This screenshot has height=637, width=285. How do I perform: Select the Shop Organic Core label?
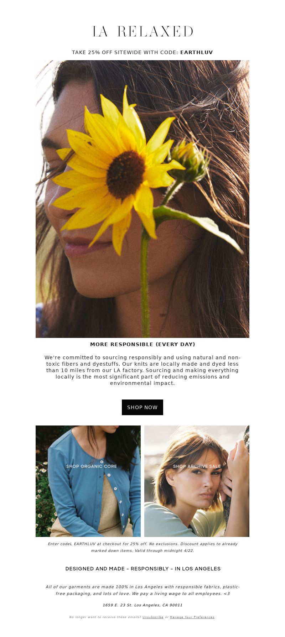[92, 466]
